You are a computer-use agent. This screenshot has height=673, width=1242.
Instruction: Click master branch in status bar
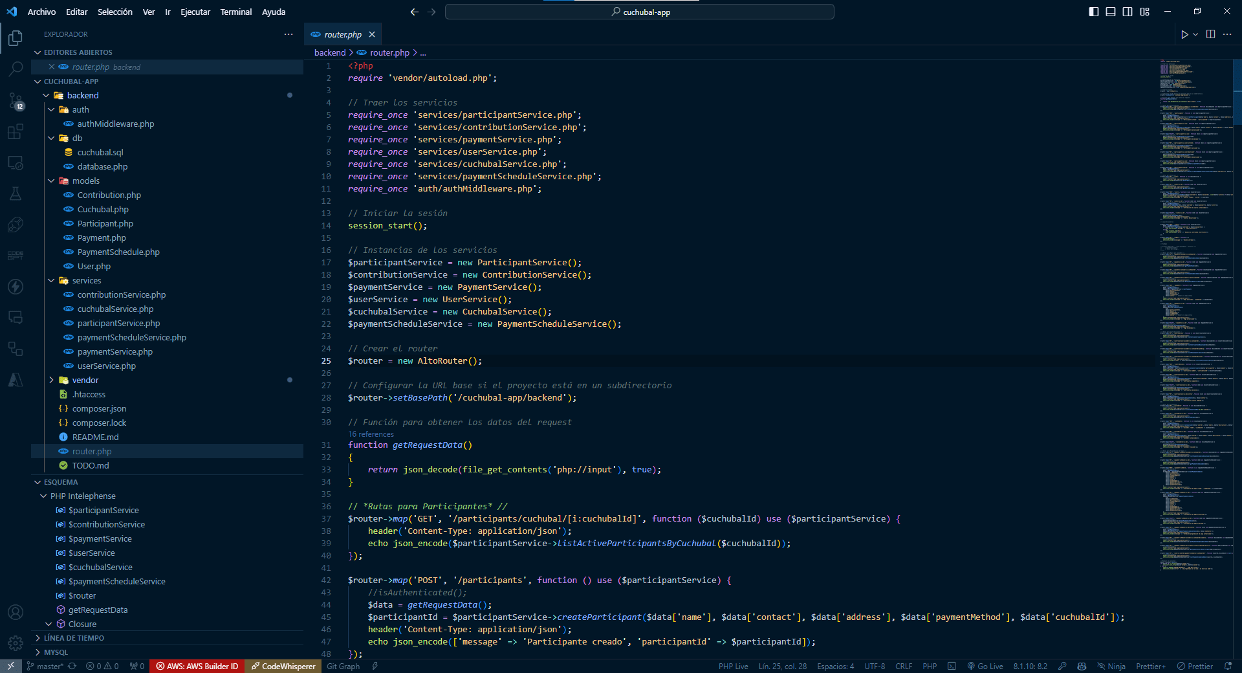click(x=45, y=666)
